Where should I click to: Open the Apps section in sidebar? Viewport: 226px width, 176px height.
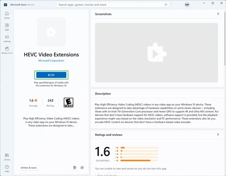click(7, 27)
